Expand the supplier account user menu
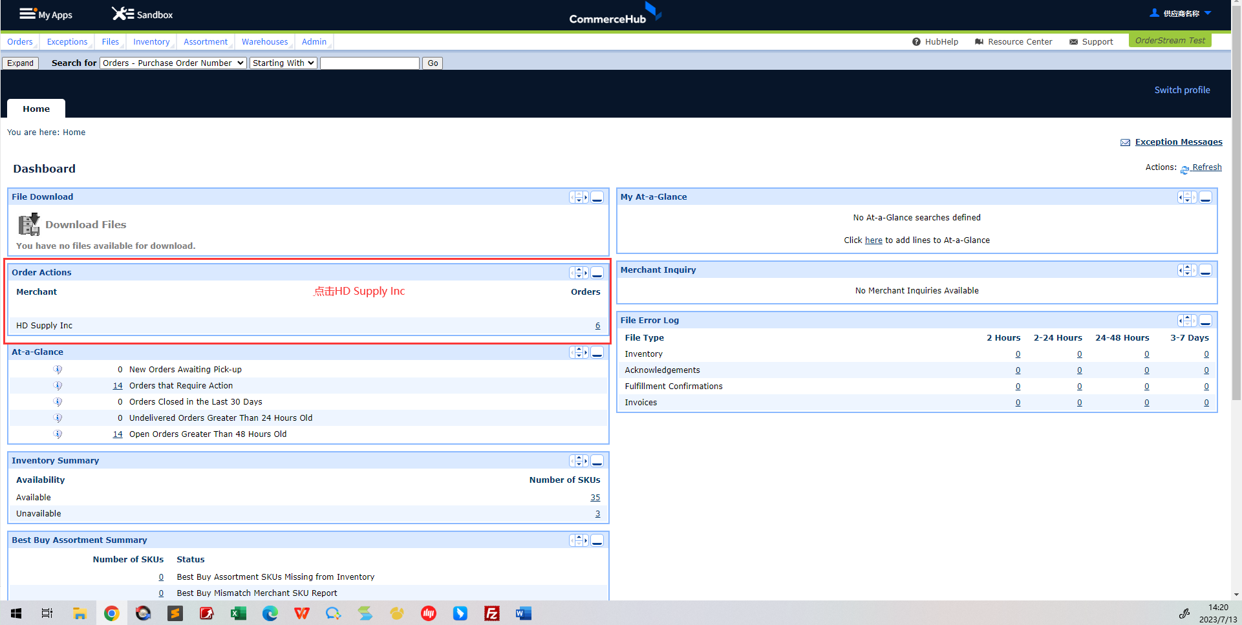Image resolution: width=1242 pixels, height=625 pixels. (x=1181, y=13)
